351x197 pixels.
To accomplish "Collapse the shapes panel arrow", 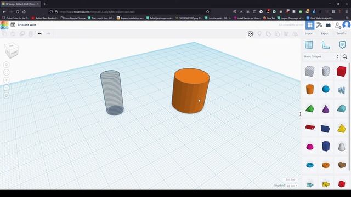I will 300,114.
